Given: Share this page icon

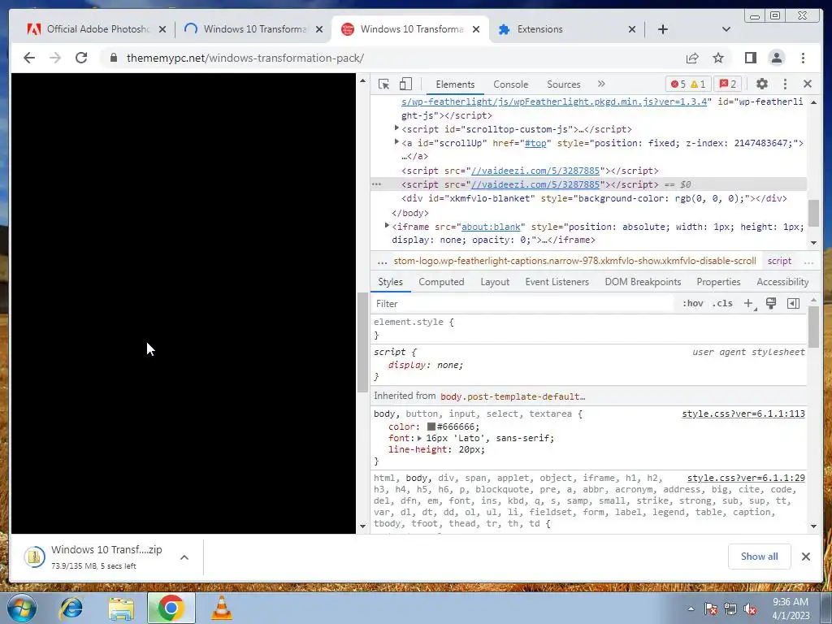Looking at the screenshot, I should (x=692, y=58).
